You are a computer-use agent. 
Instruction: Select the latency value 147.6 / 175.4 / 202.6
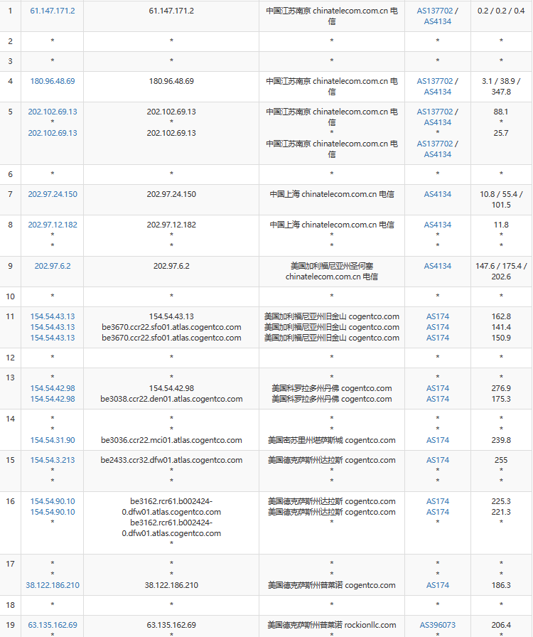(x=501, y=272)
